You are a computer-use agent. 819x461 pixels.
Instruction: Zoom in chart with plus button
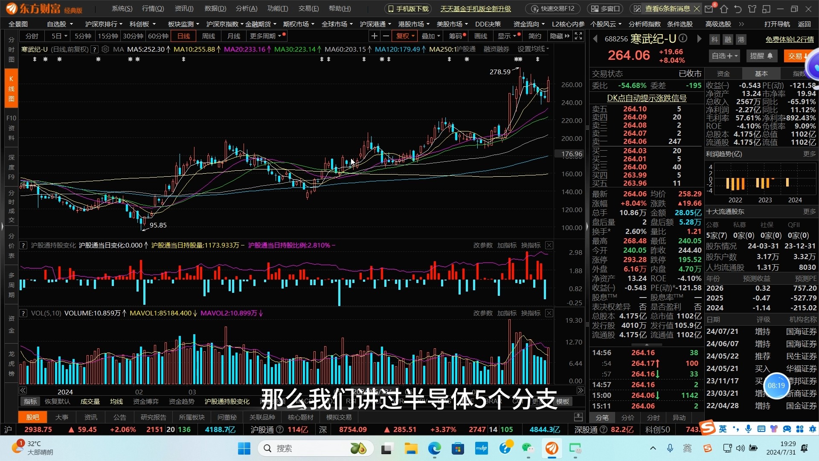pyautogui.click(x=374, y=36)
